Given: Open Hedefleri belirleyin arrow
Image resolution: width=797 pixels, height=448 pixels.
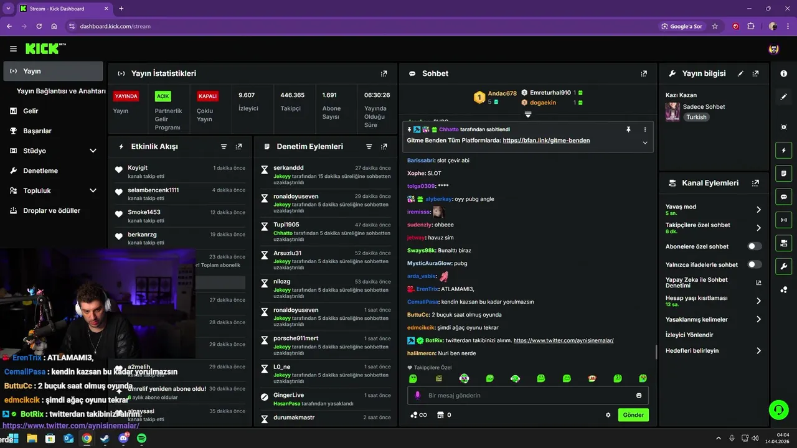Looking at the screenshot, I should click(758, 351).
